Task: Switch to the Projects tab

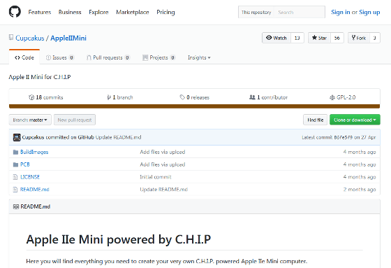Action: tap(159, 57)
